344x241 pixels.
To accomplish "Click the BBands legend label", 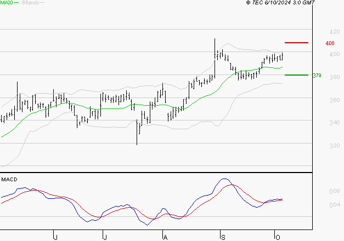I will click(31, 3).
